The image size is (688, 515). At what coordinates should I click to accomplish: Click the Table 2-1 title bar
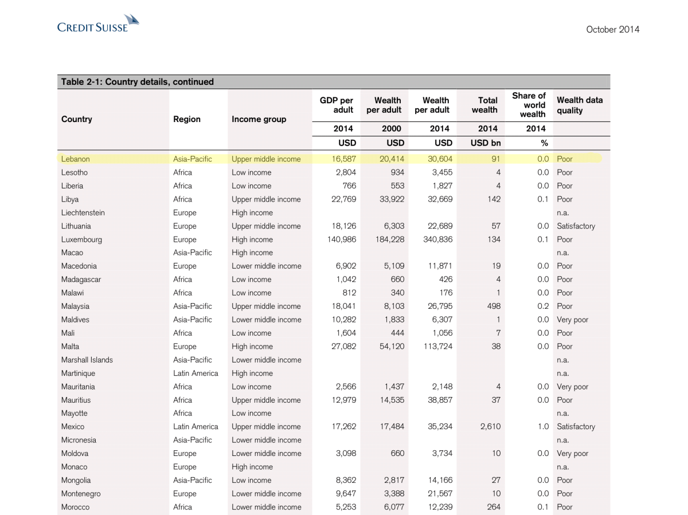(137, 82)
